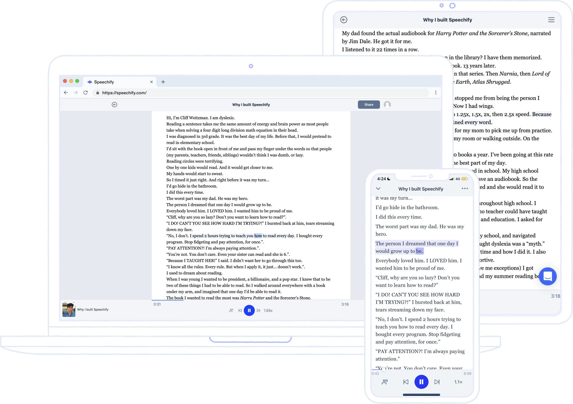Screen dimensions: 573x404
Task: Pause playback in the laptop browser player
Action: pyautogui.click(x=249, y=310)
